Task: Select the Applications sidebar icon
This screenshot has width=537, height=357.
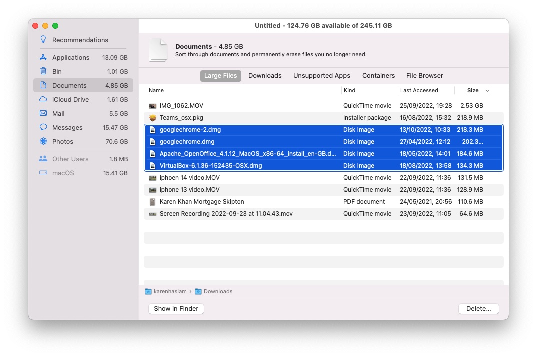Action: pyautogui.click(x=43, y=57)
